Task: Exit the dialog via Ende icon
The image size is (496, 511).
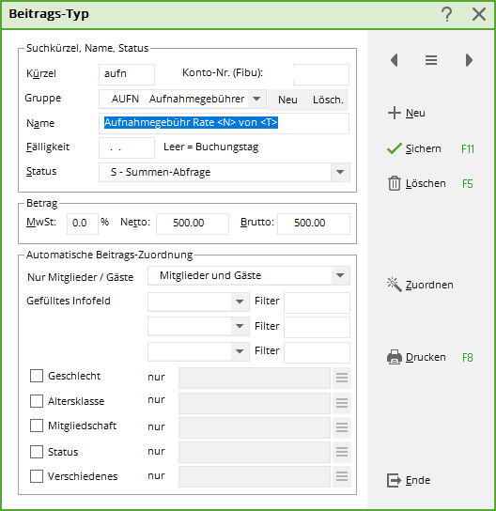Action: 395,480
